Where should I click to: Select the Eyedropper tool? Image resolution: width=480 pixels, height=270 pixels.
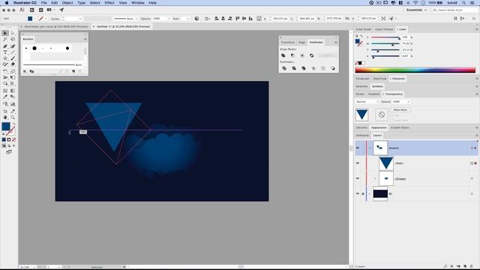(x=5, y=97)
